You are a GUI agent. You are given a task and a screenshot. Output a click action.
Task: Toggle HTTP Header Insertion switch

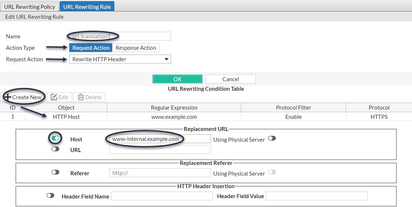tap(50, 196)
